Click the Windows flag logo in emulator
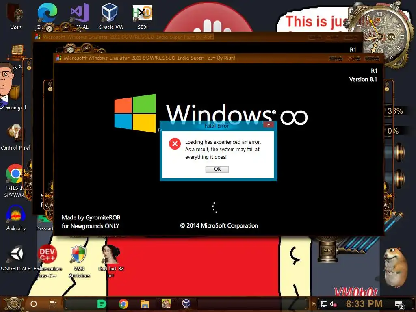This screenshot has height=312, width=416. (x=135, y=113)
